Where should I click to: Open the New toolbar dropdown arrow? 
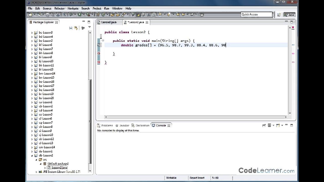(x=35, y=15)
